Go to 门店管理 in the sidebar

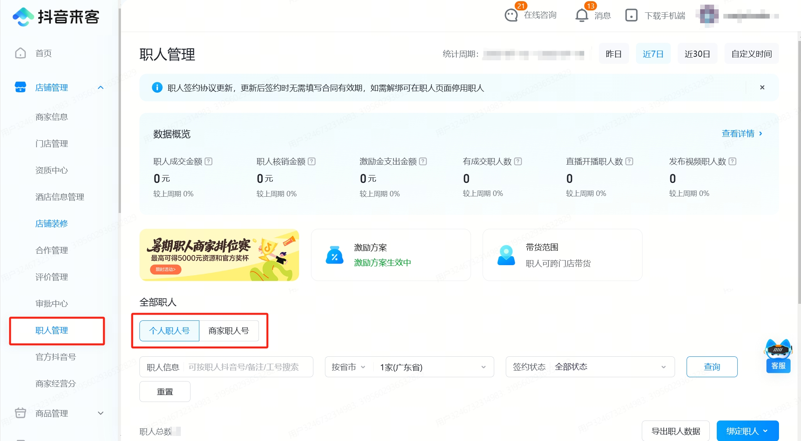pos(52,144)
